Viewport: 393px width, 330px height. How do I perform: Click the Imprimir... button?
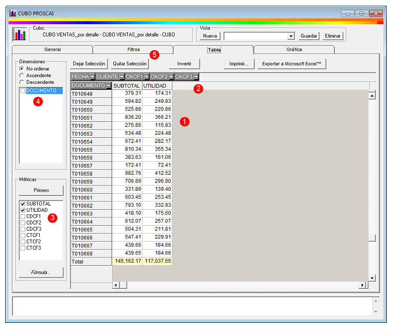(238, 64)
